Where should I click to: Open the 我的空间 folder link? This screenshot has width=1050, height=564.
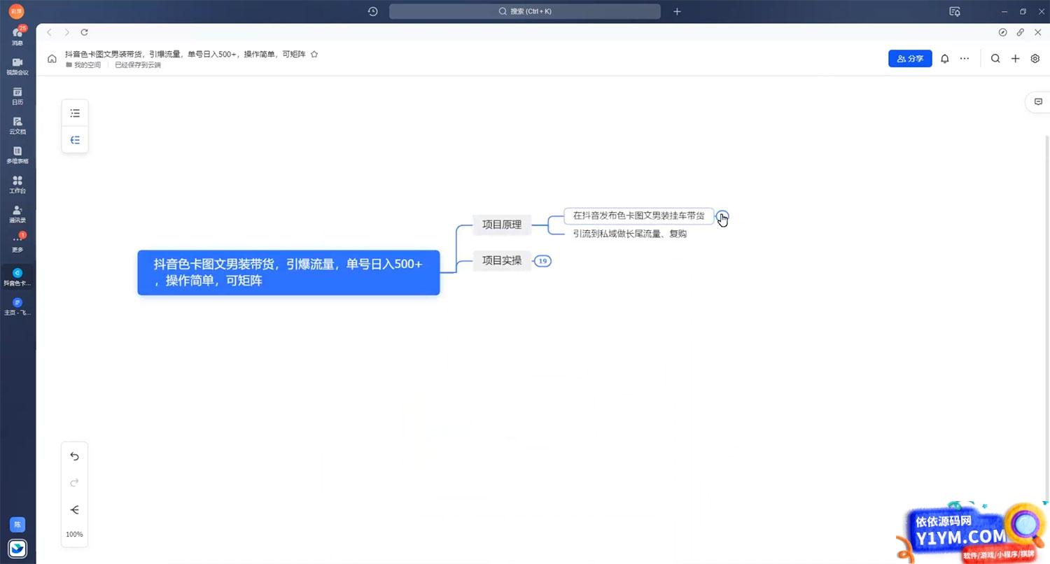coord(83,65)
